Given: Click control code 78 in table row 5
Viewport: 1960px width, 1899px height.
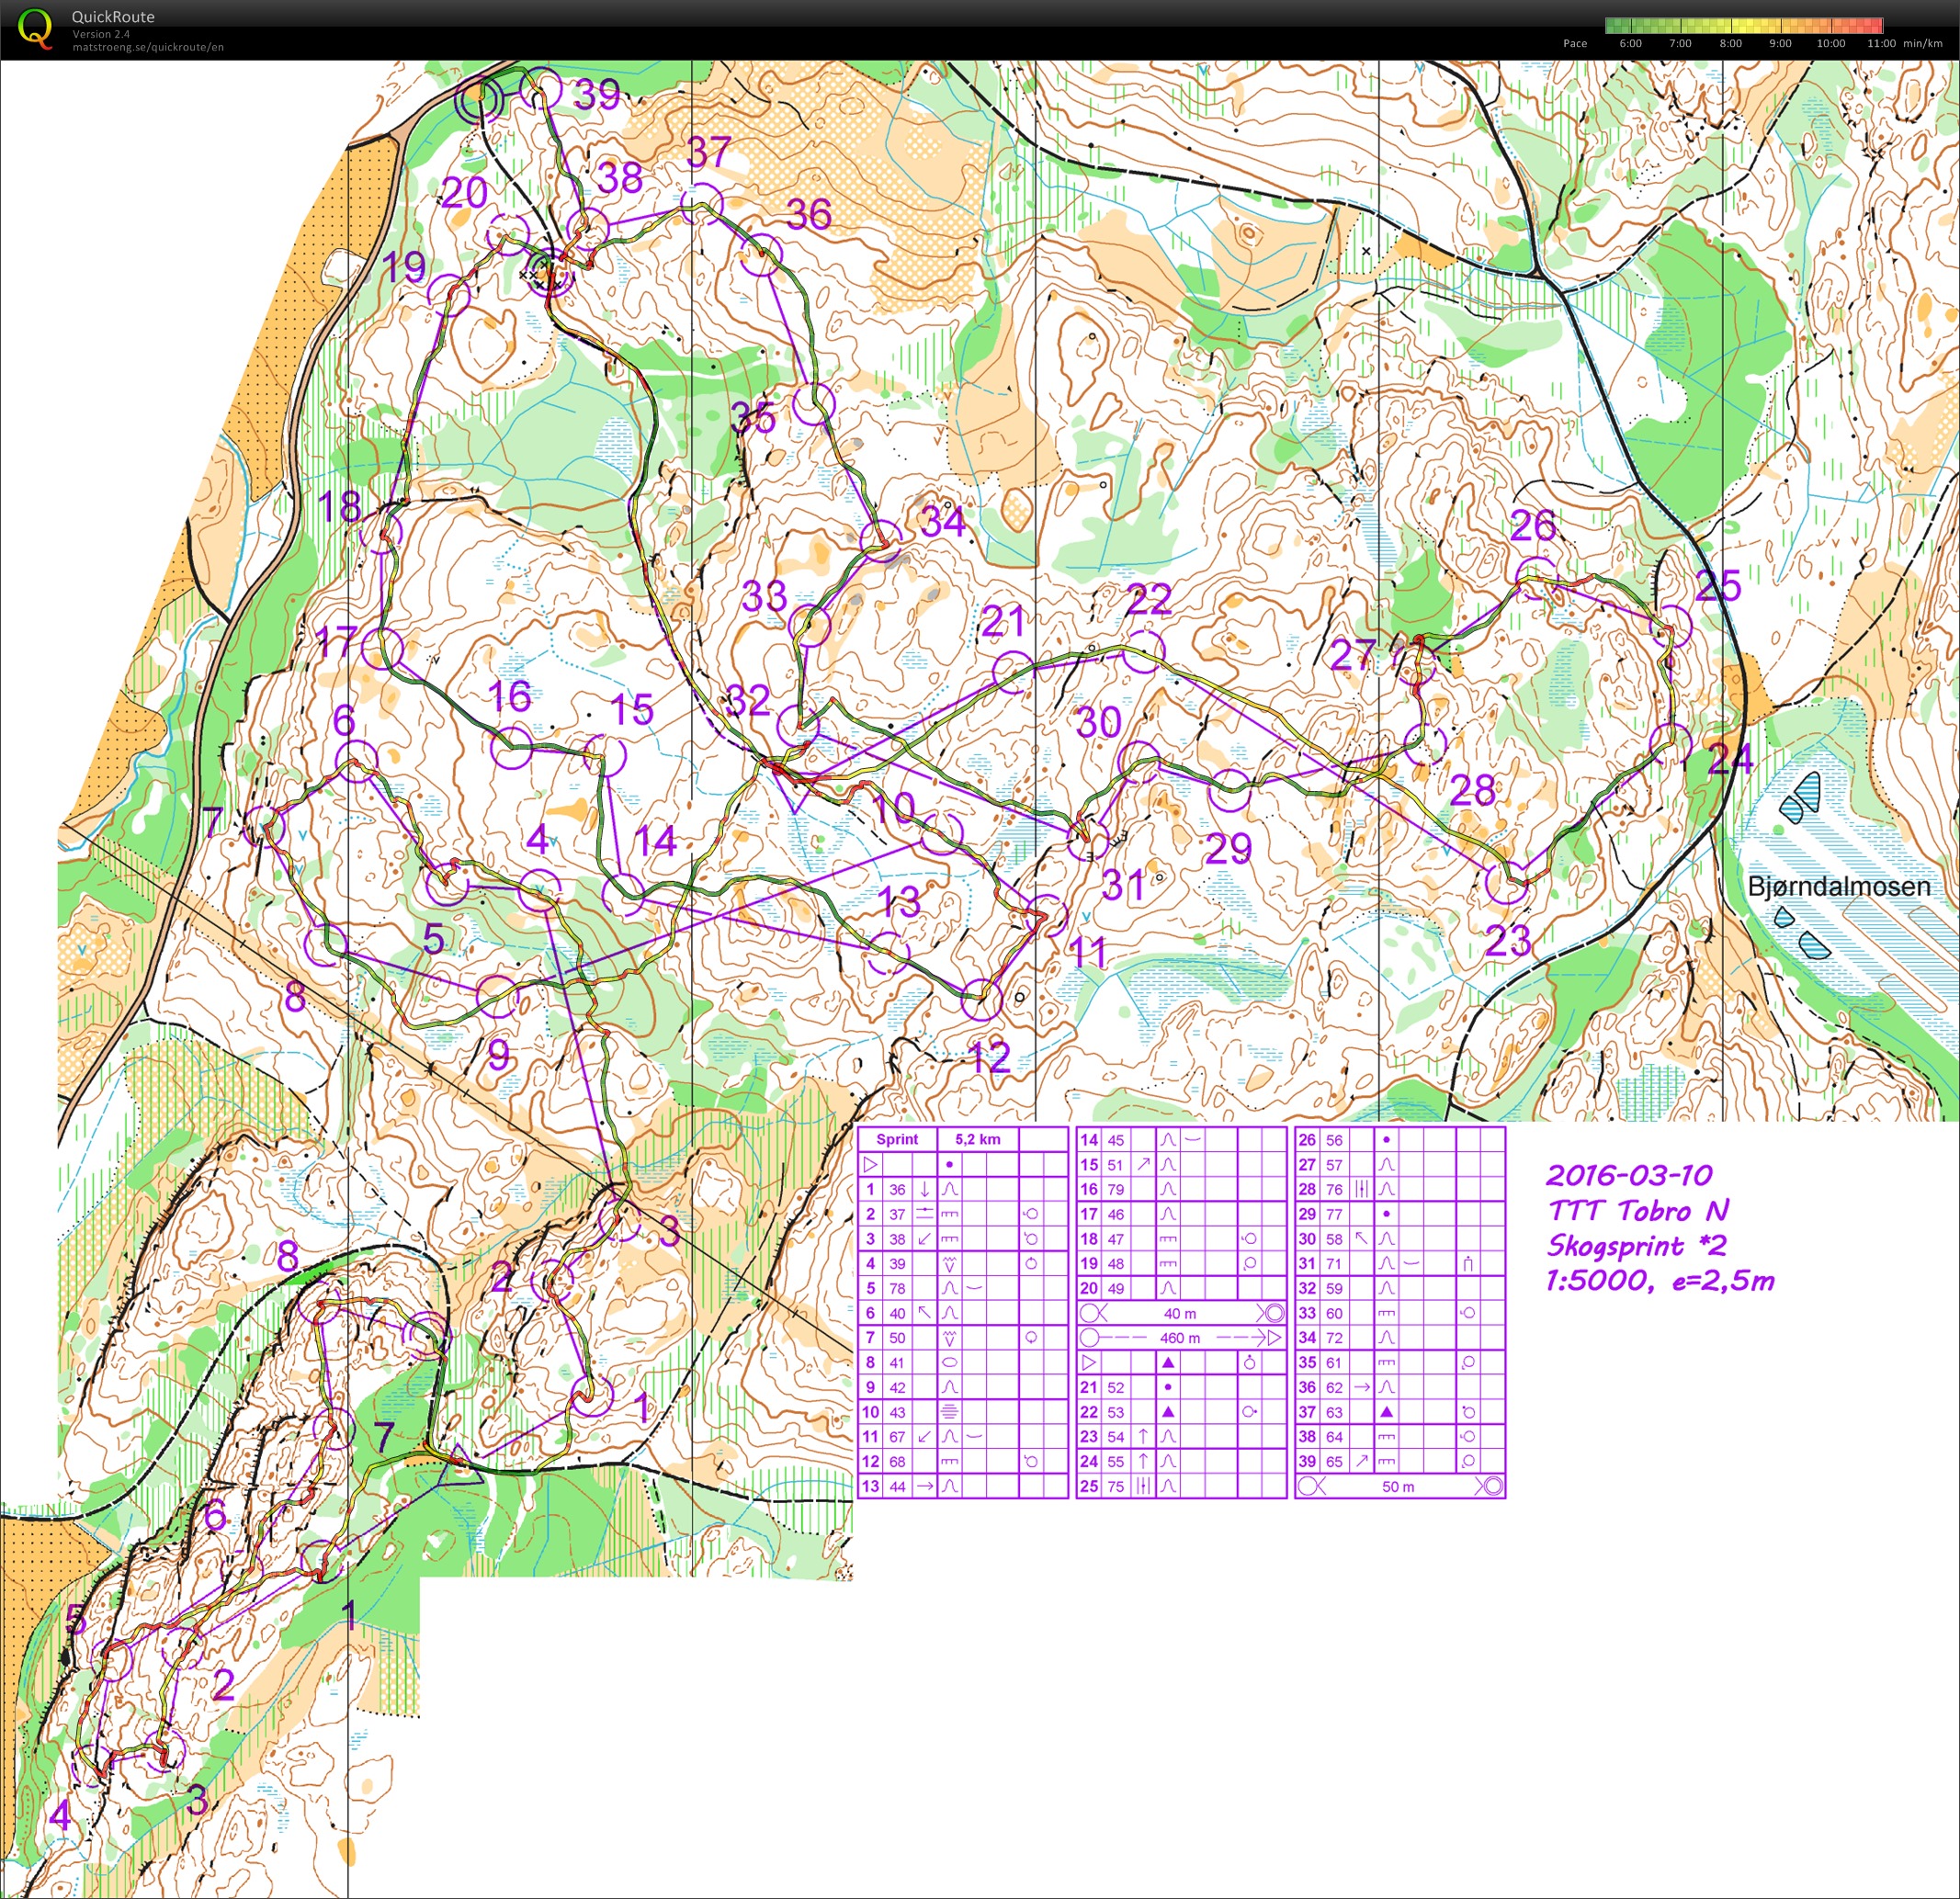Looking at the screenshot, I should click(897, 1288).
